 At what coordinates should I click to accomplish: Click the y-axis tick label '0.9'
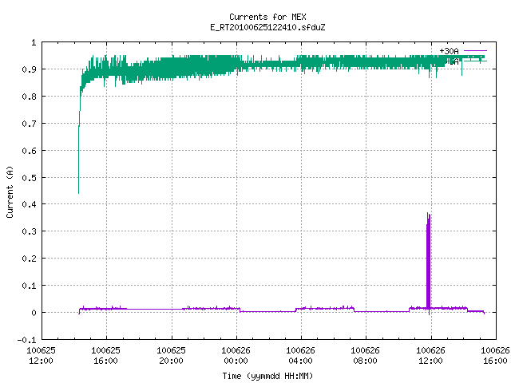point(29,69)
